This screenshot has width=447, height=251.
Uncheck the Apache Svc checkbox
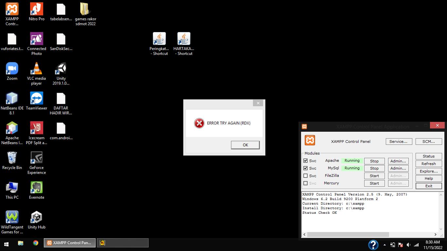[x=306, y=161]
